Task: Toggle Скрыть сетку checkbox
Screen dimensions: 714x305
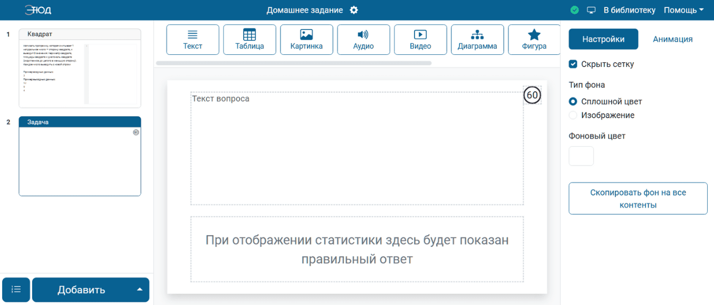Action: [x=573, y=64]
